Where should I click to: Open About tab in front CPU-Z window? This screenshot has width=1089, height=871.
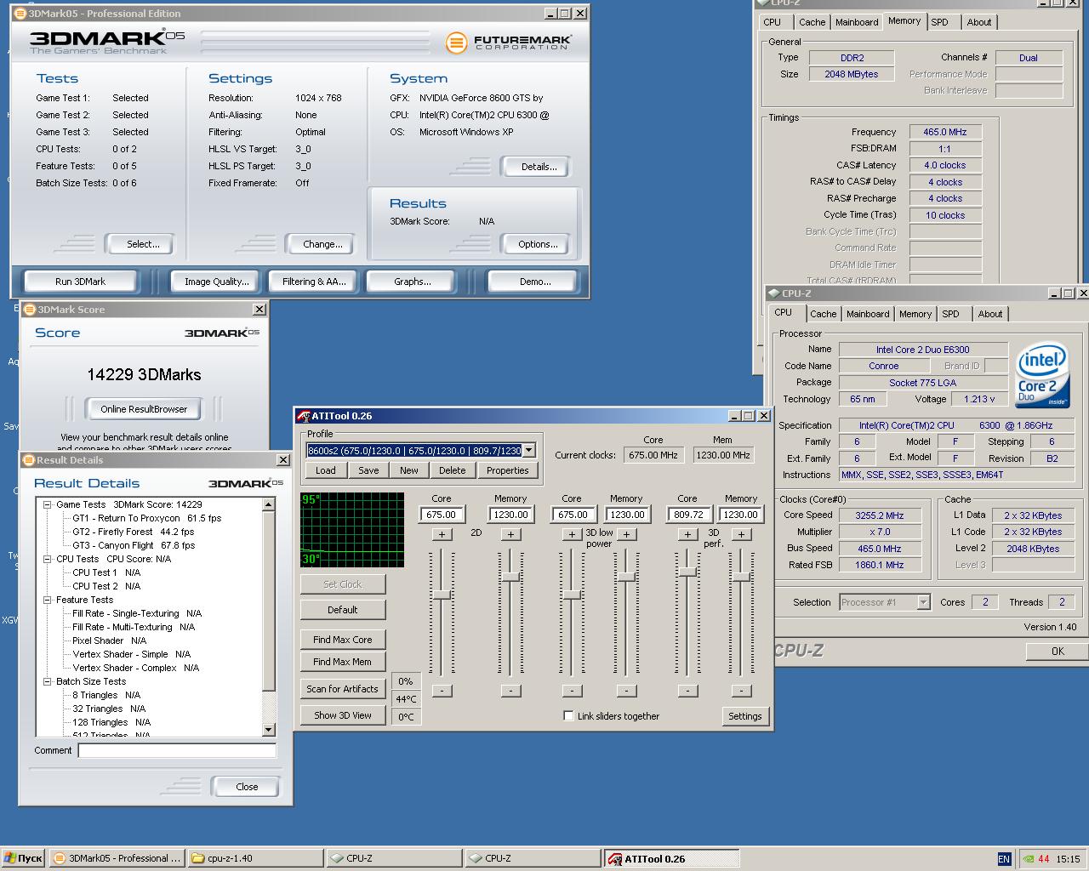click(x=990, y=314)
